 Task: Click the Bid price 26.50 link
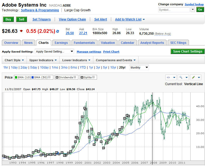click(70, 33)
